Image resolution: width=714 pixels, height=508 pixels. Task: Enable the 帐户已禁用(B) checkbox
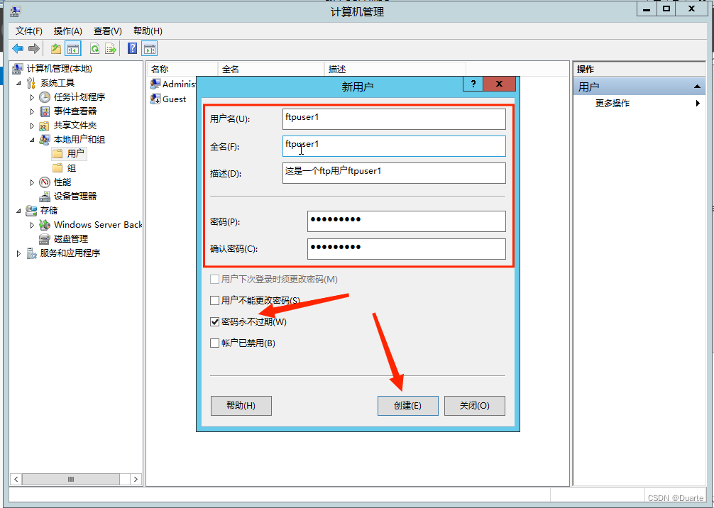pyautogui.click(x=215, y=343)
